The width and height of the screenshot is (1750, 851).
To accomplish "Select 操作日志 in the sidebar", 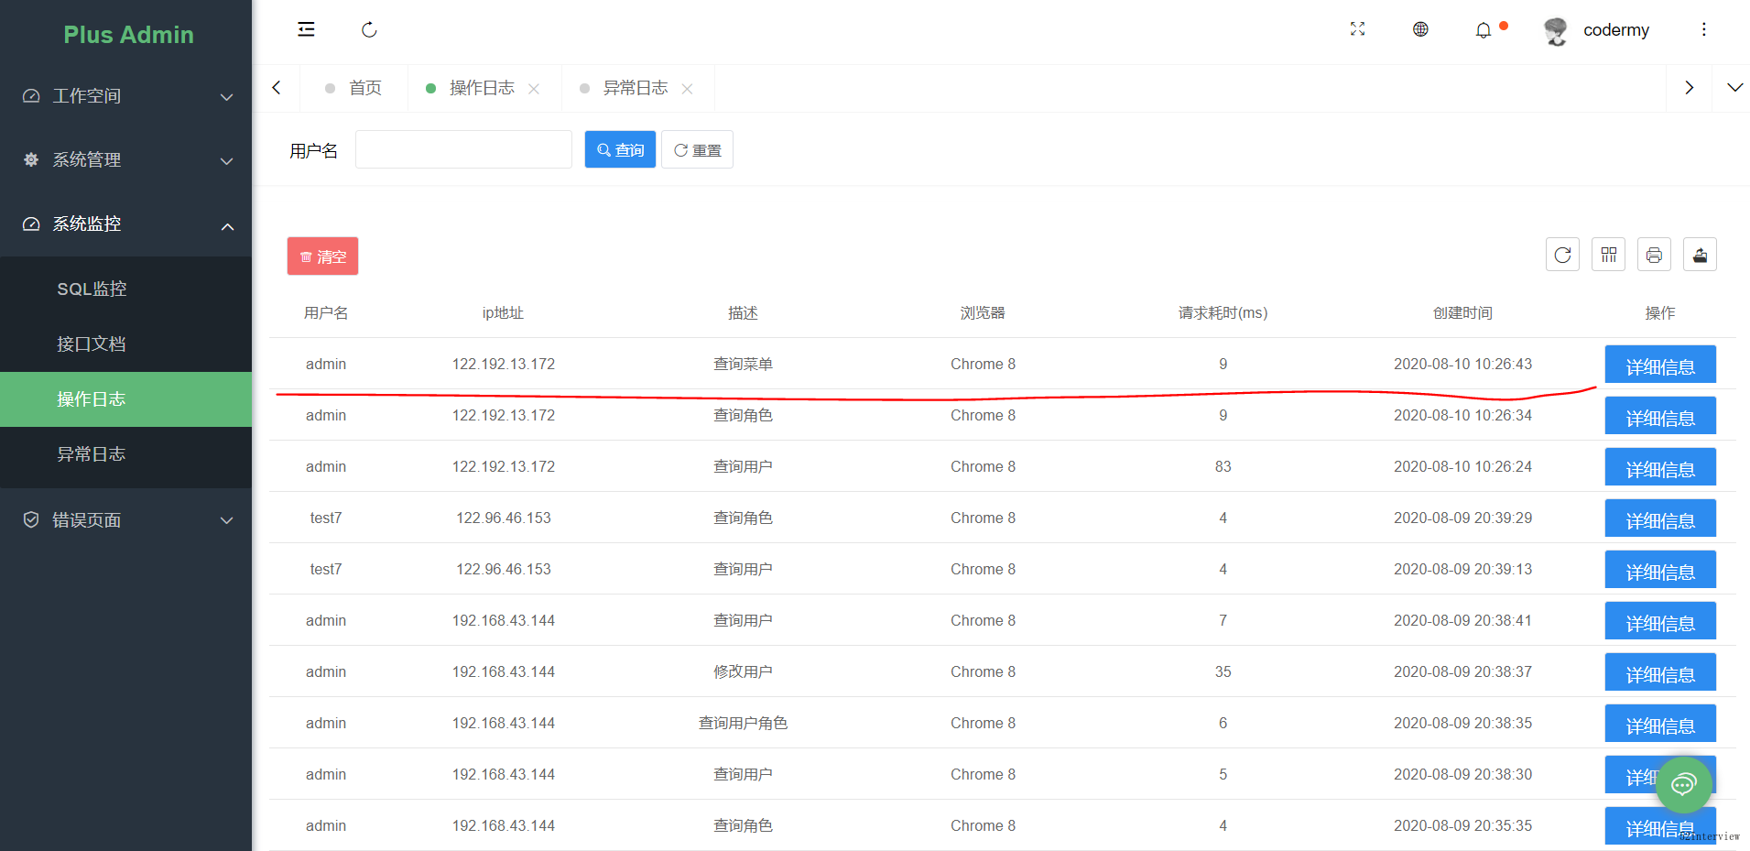I will (x=125, y=399).
